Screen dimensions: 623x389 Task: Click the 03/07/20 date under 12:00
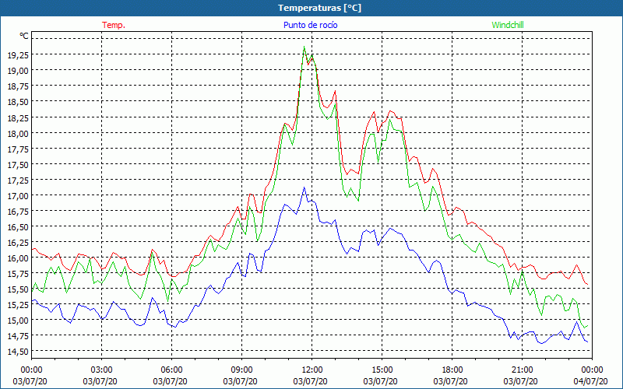click(x=310, y=381)
